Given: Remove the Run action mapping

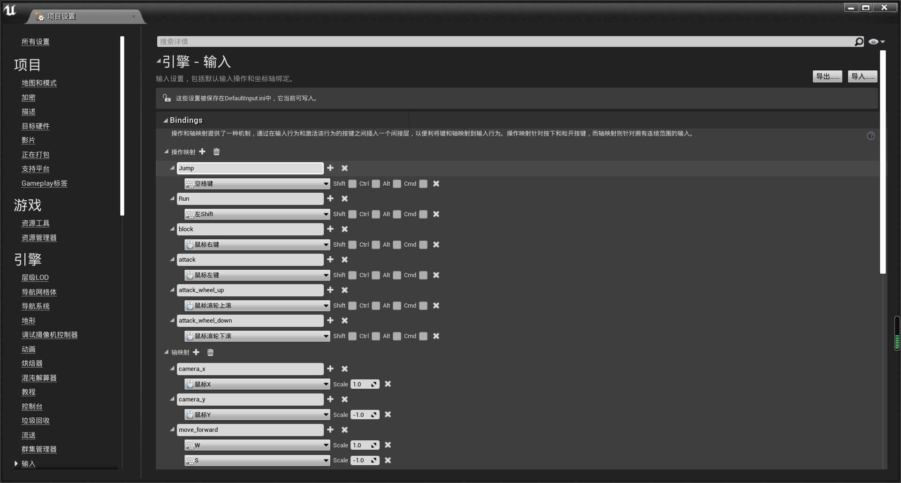Looking at the screenshot, I should point(344,198).
